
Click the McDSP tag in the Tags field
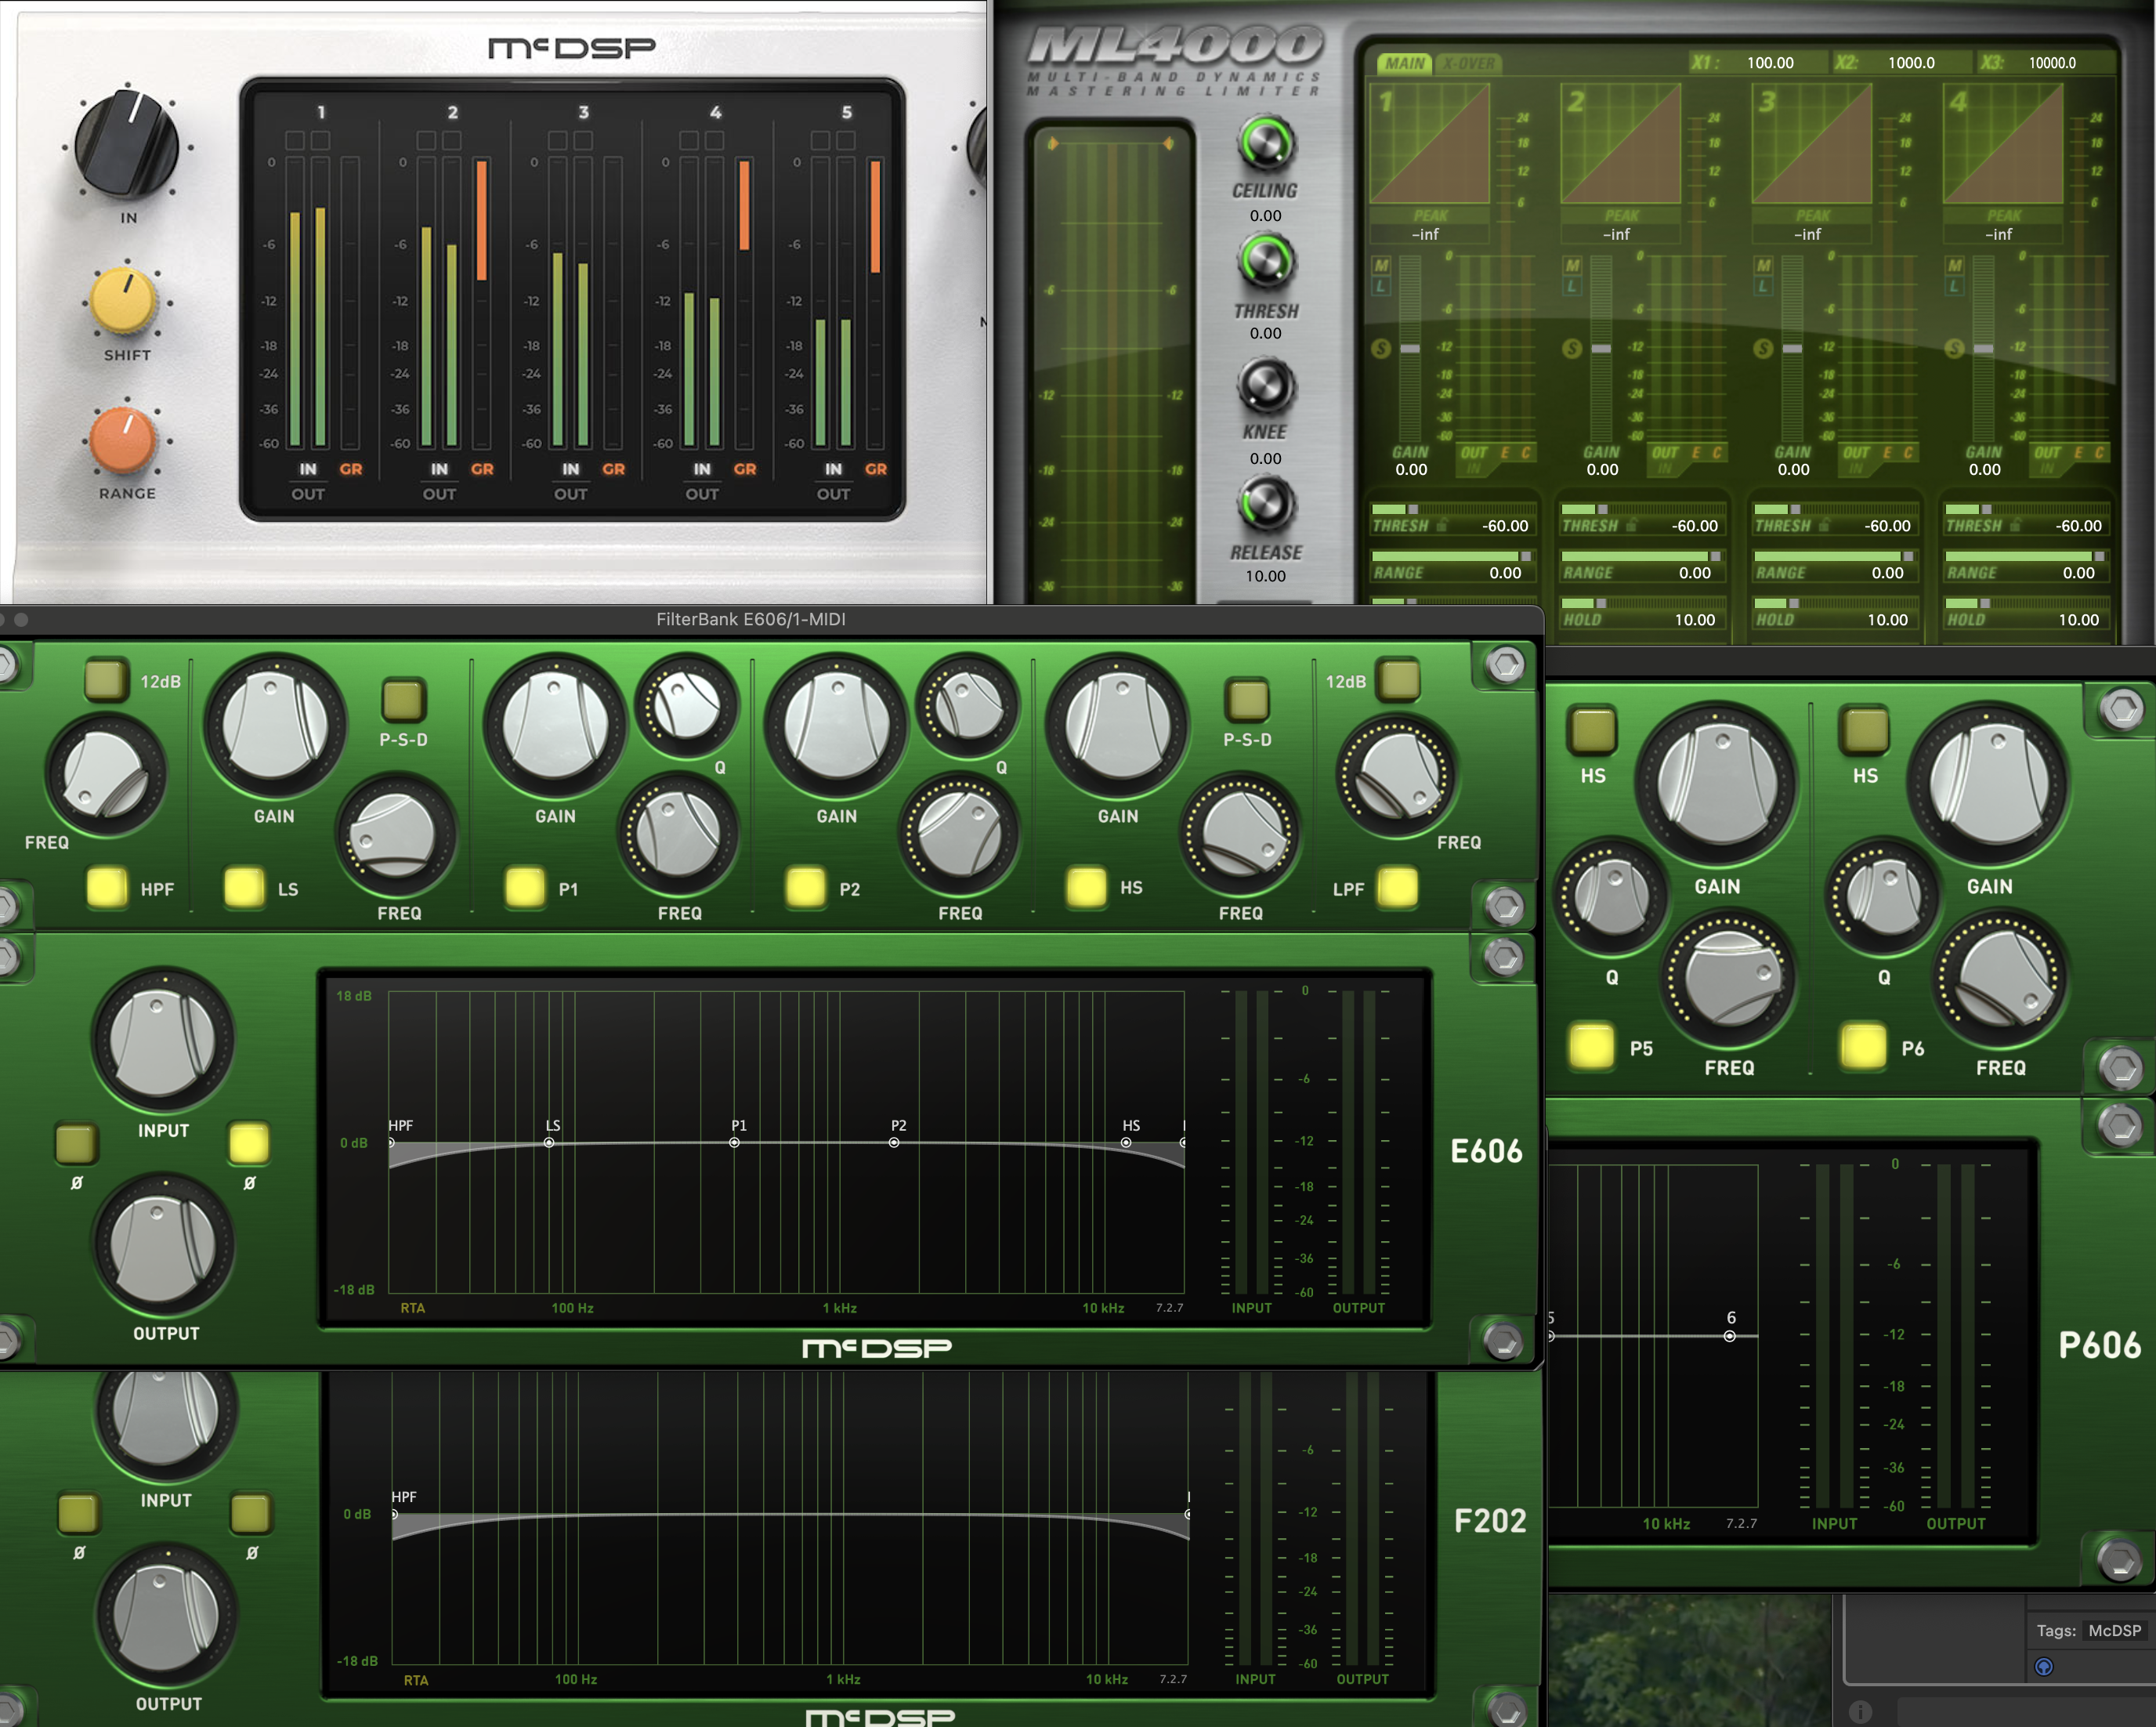tap(2114, 1630)
